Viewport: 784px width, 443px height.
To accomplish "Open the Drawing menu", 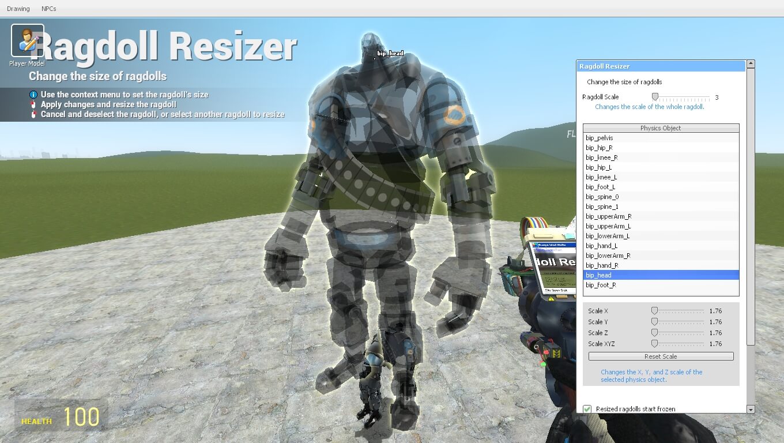I will click(18, 9).
